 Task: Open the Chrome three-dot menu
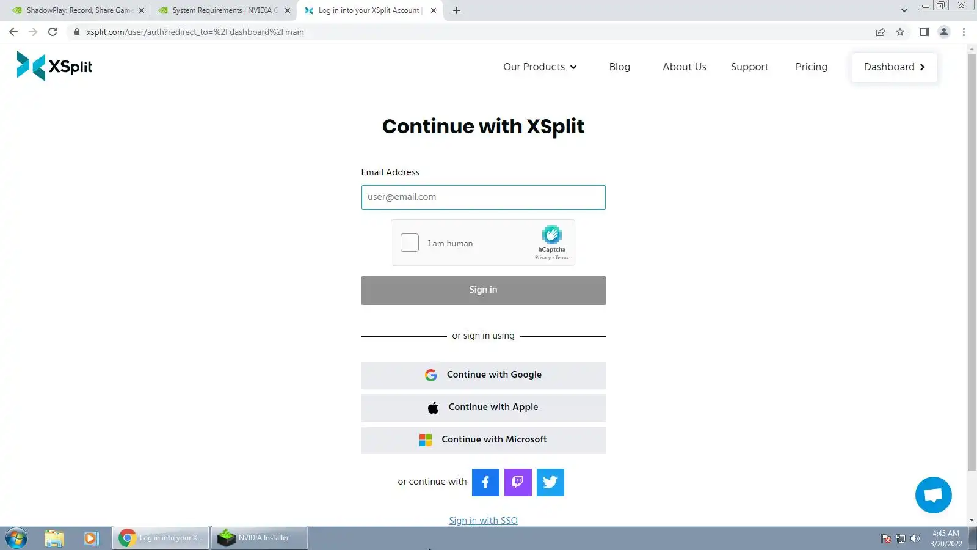tap(964, 32)
